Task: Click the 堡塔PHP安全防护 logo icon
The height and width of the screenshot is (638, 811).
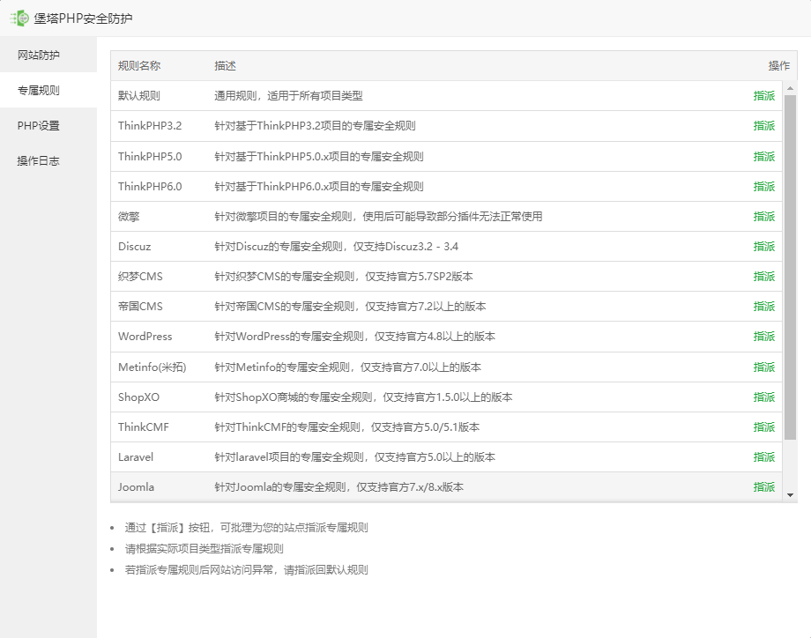Action: pyautogui.click(x=19, y=19)
